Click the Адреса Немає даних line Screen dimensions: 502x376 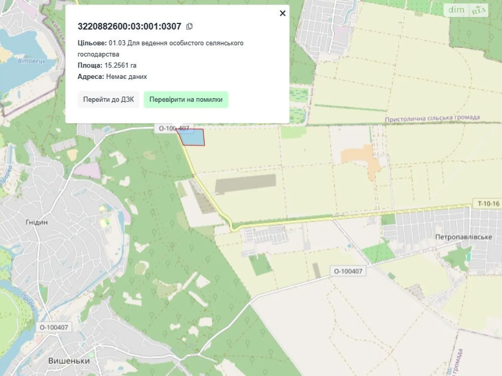click(112, 77)
